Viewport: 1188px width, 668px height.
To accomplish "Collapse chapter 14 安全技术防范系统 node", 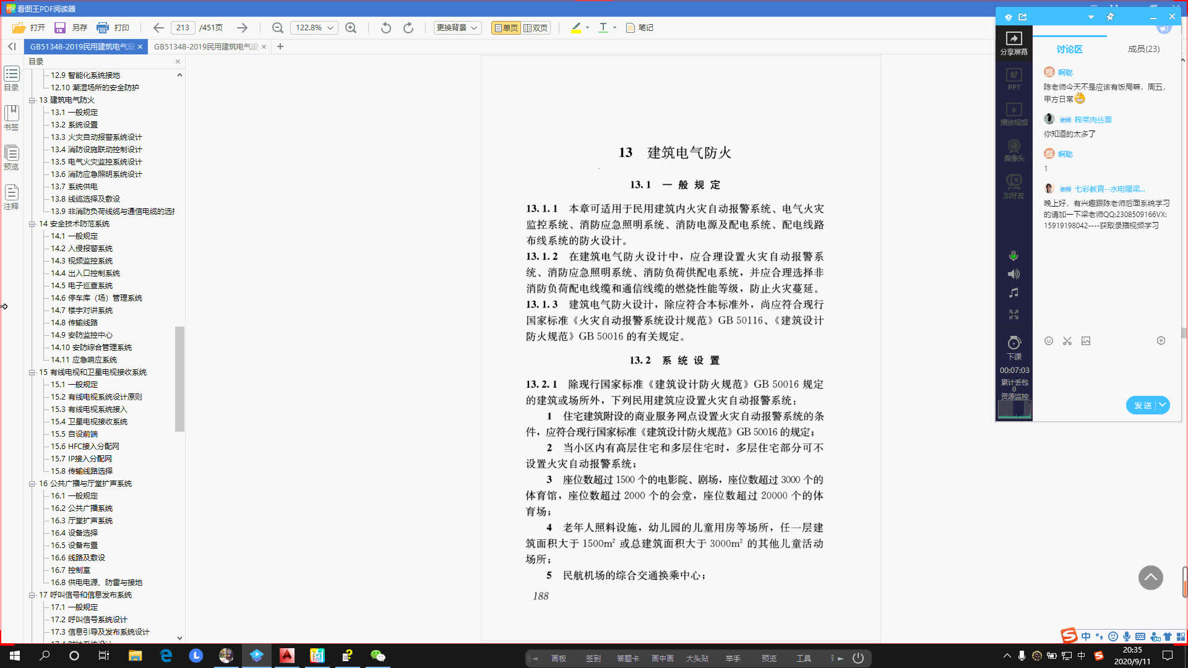I will [x=32, y=224].
